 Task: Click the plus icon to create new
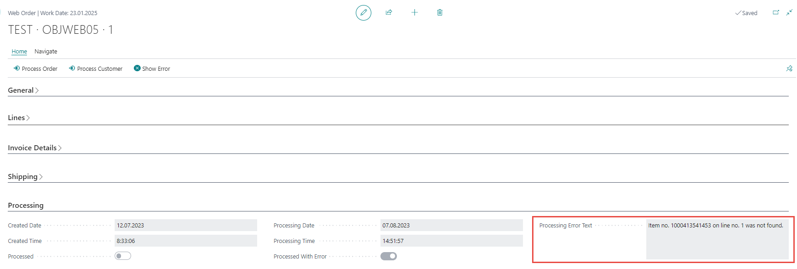click(414, 12)
